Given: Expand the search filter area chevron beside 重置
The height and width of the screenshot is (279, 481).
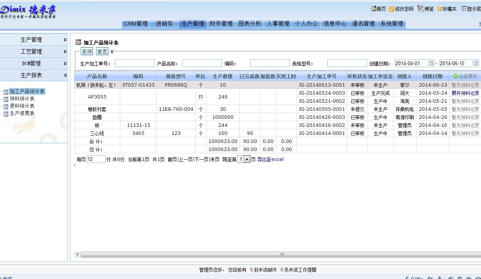Looking at the screenshot, I should coord(112,51).
